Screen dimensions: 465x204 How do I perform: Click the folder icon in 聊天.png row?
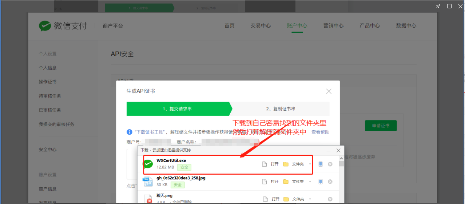coord(286,199)
